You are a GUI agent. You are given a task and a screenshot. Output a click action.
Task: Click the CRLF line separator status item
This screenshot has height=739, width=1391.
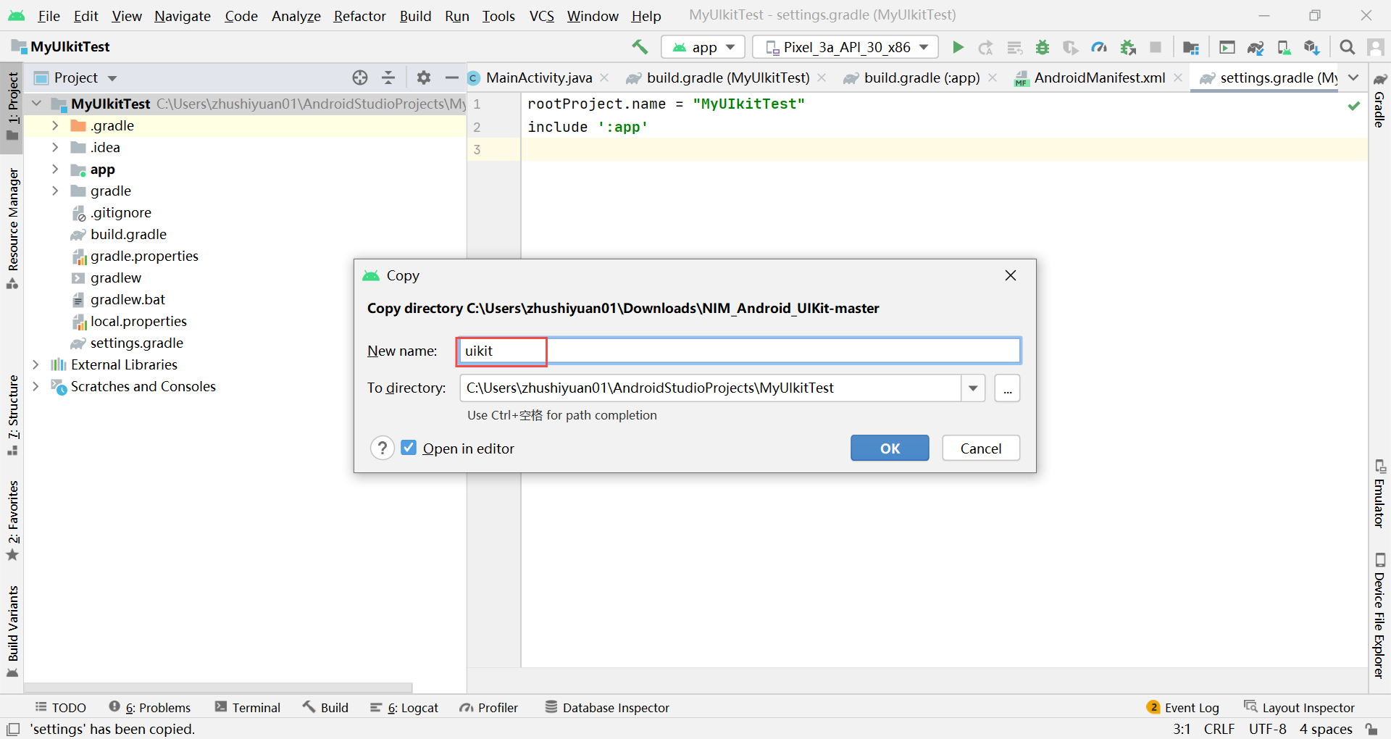point(1219,729)
